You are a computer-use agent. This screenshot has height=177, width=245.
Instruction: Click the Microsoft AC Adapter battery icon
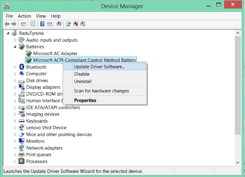(28, 53)
